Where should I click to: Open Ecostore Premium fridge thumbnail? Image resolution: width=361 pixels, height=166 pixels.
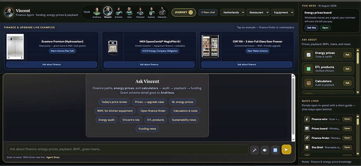[x=15, y=47]
